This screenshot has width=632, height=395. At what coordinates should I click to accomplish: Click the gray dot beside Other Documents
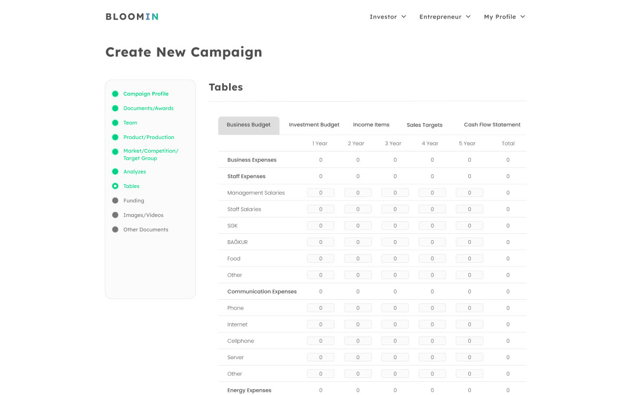[115, 230]
